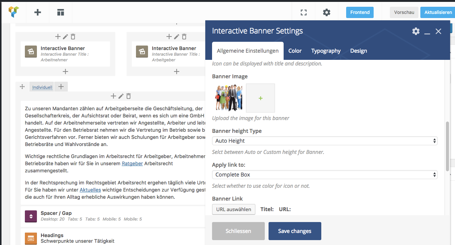The width and height of the screenshot is (455, 245).
Task: Add column with plus next to Individuell
Action: click(61, 87)
